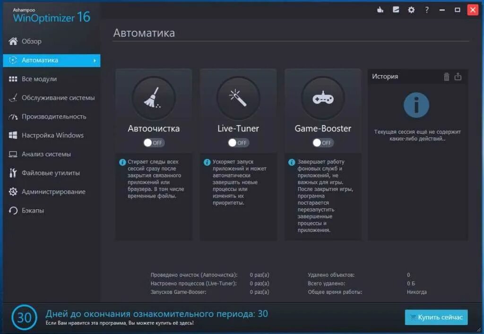484x334 pixels.
Task: Click the Настройка Windows logo icon
Action: click(13, 135)
